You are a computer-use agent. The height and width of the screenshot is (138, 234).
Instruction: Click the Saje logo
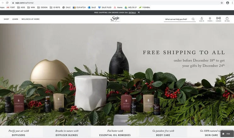tap(115, 19)
